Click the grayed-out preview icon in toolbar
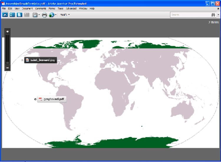This screenshot has width=221, height=162. (x=27, y=15)
